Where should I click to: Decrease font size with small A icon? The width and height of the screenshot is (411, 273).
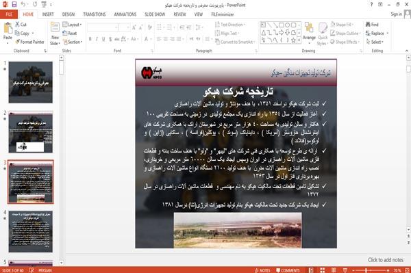[141, 27]
